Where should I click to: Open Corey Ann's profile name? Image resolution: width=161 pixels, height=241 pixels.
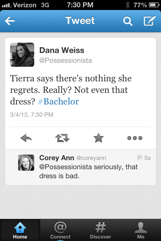click(x=57, y=158)
